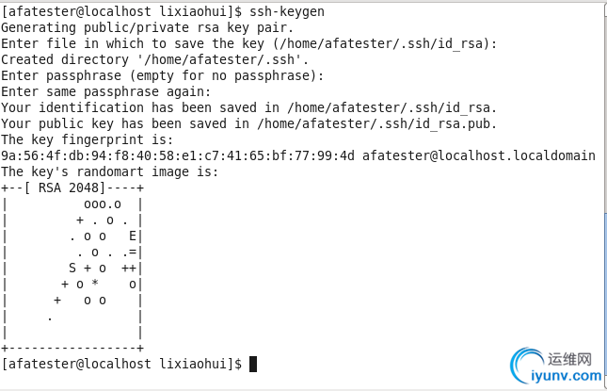Click the vertical scrollbar thumb on right edge

(605, 301)
